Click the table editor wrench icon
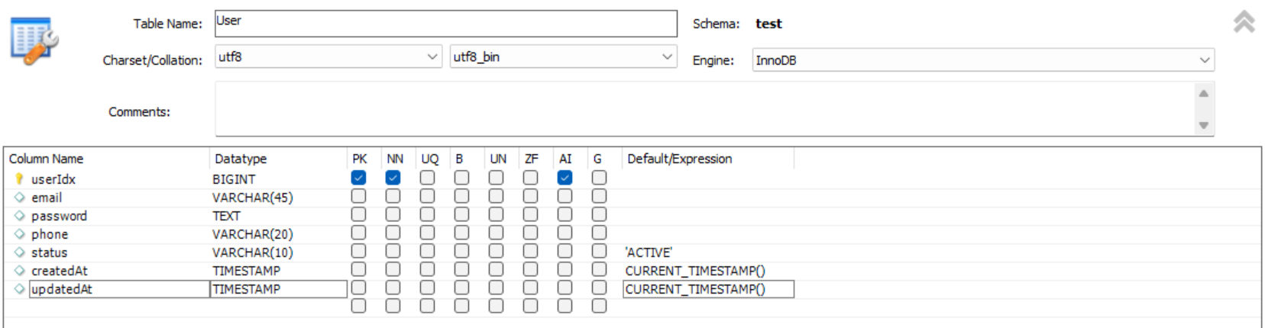Image resolution: width=1265 pixels, height=328 pixels. (34, 40)
